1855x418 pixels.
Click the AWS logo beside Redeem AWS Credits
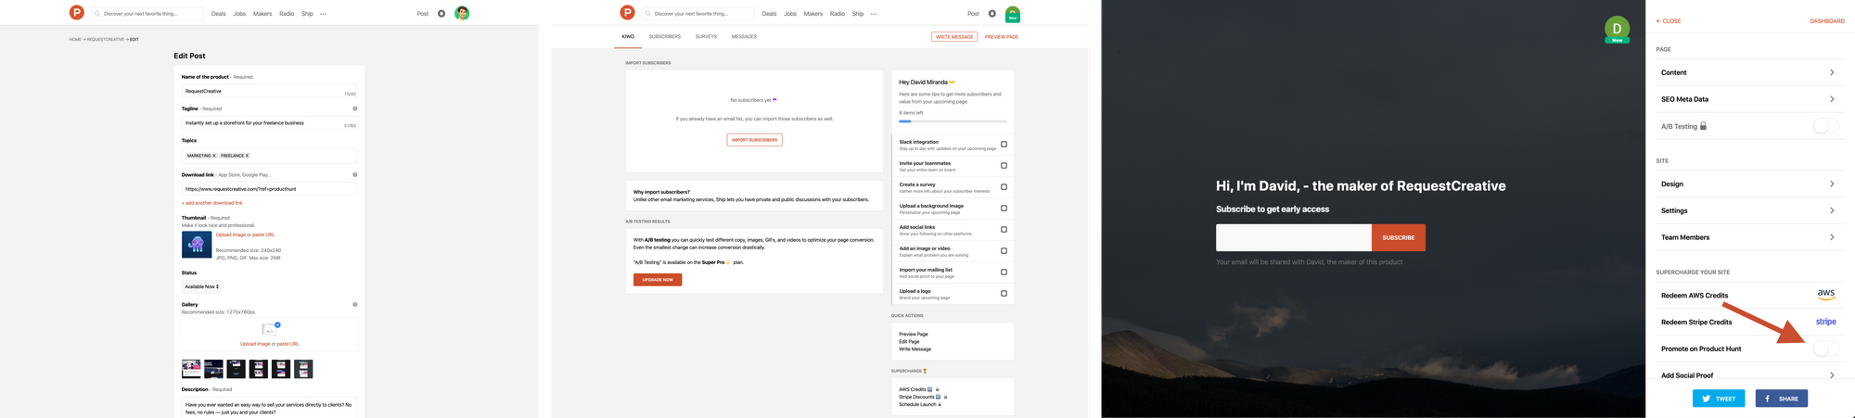click(1825, 295)
